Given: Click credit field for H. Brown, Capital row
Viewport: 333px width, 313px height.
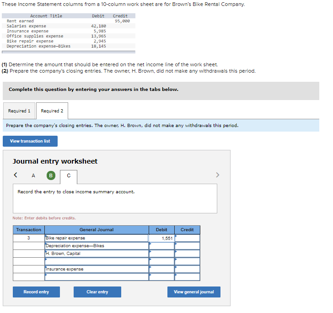Looking at the screenshot, I should (x=188, y=254).
